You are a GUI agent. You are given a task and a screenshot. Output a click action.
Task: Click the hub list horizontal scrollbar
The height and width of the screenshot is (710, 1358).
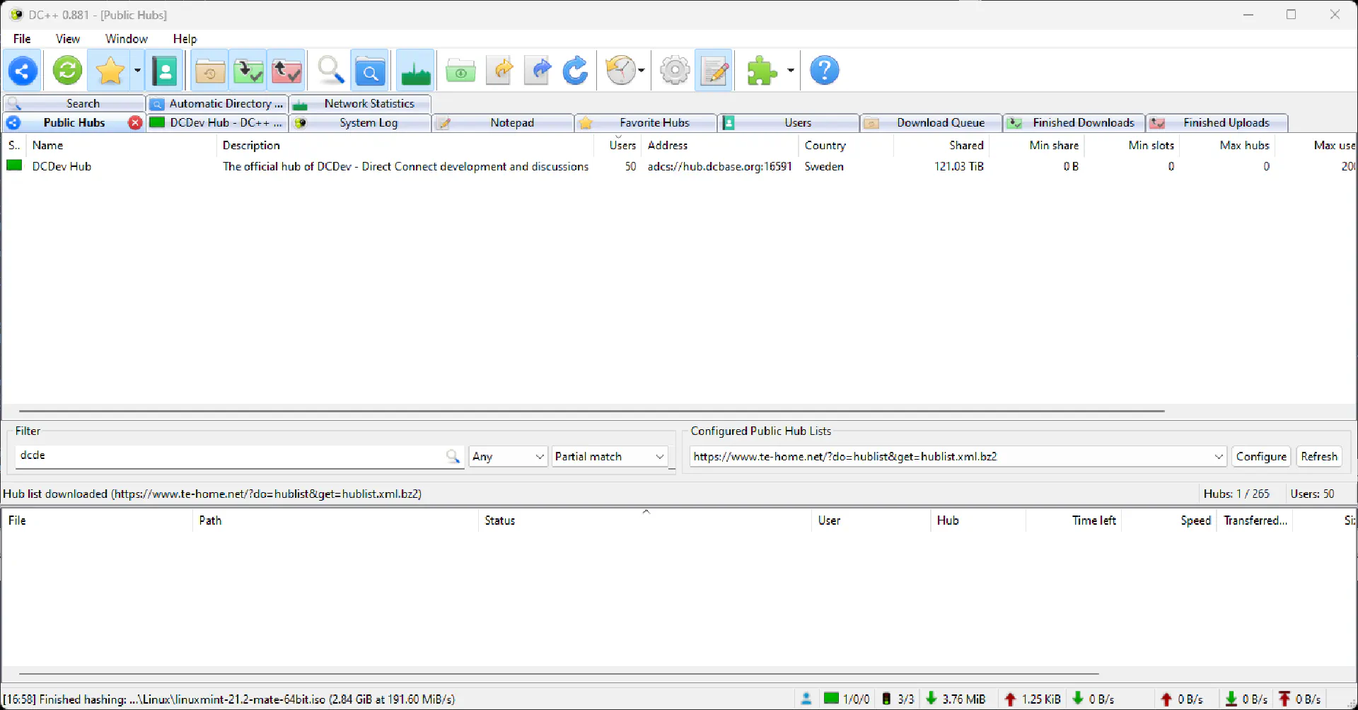tap(591, 410)
